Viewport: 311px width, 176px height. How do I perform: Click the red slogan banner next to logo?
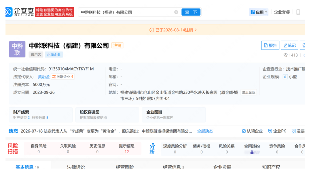point(54,12)
